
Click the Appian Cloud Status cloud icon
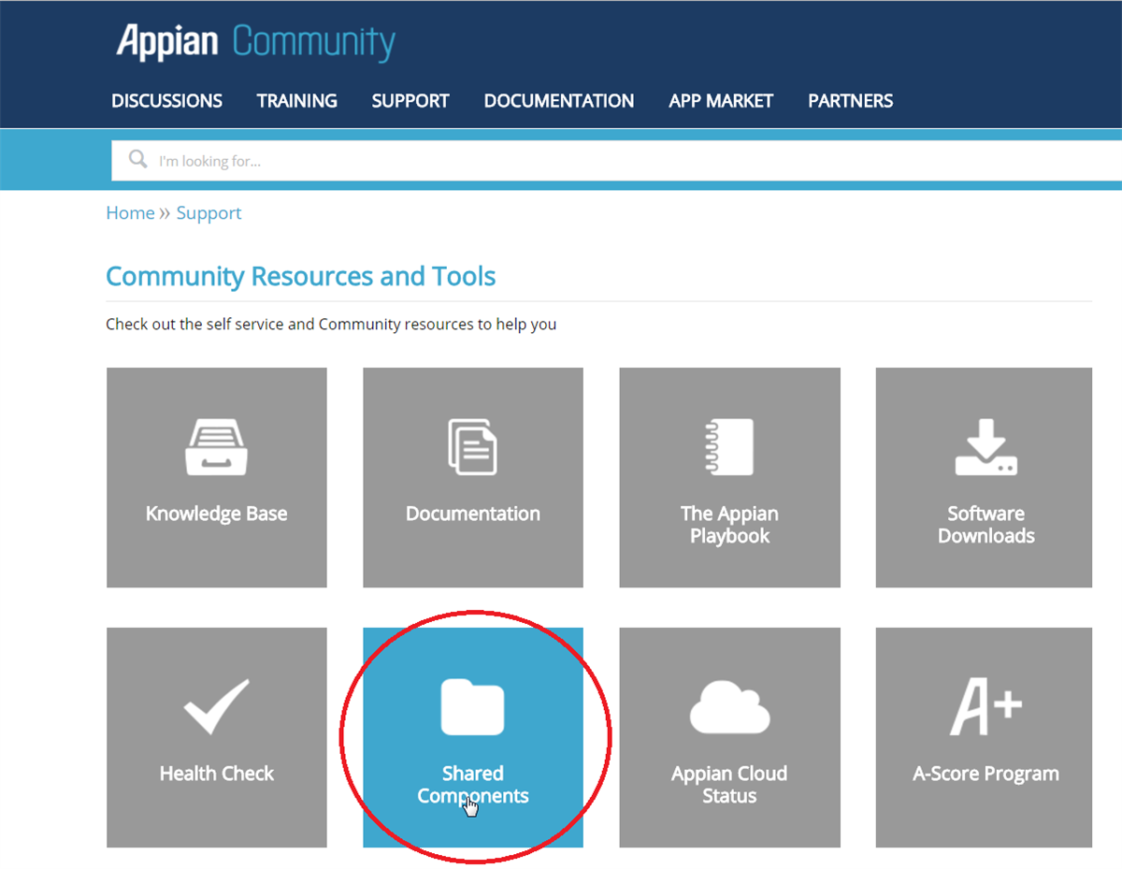pos(729,707)
